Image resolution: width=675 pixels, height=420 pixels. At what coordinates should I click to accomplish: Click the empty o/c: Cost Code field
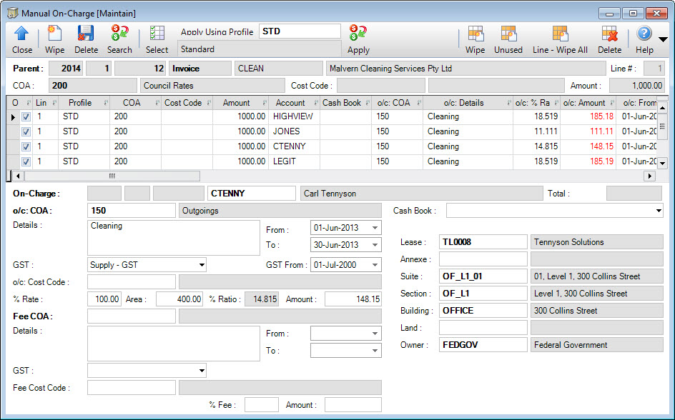point(132,282)
